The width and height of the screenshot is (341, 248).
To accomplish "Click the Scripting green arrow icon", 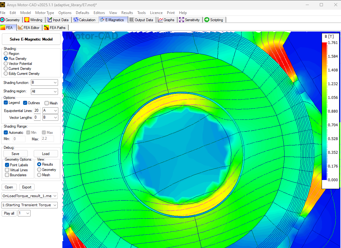I will tap(207, 20).
